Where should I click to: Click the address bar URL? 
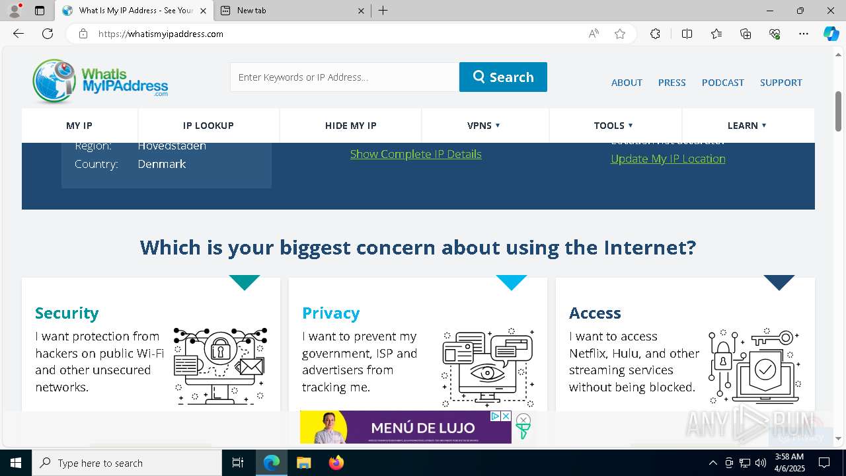click(161, 34)
